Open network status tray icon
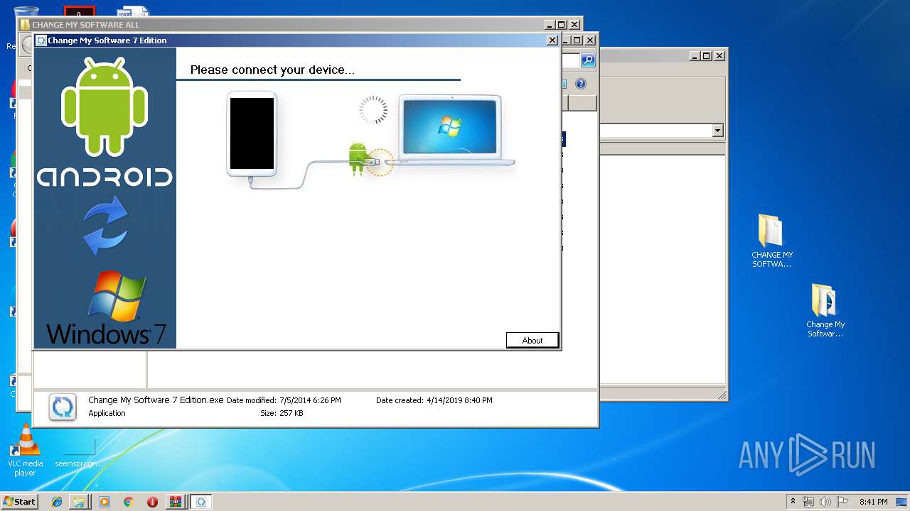The width and height of the screenshot is (910, 511). 808,502
